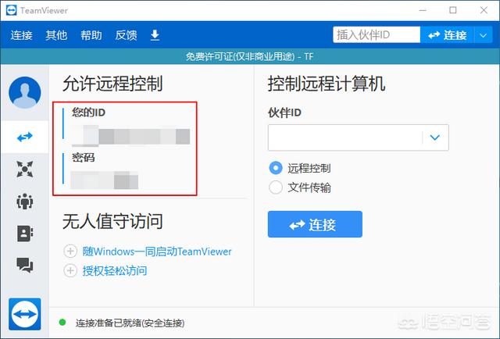Click the 免费许可证(仅非商业用途) banner
500x339 pixels.
point(250,56)
